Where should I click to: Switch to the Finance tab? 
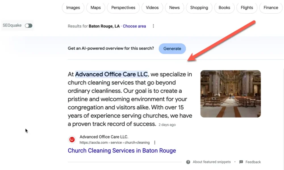271,8
